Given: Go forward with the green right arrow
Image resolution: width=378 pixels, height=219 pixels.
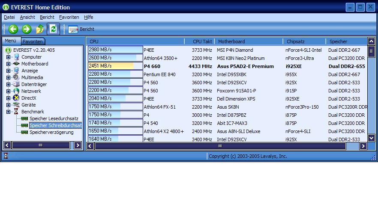Looking at the screenshot, I should click(27, 29).
